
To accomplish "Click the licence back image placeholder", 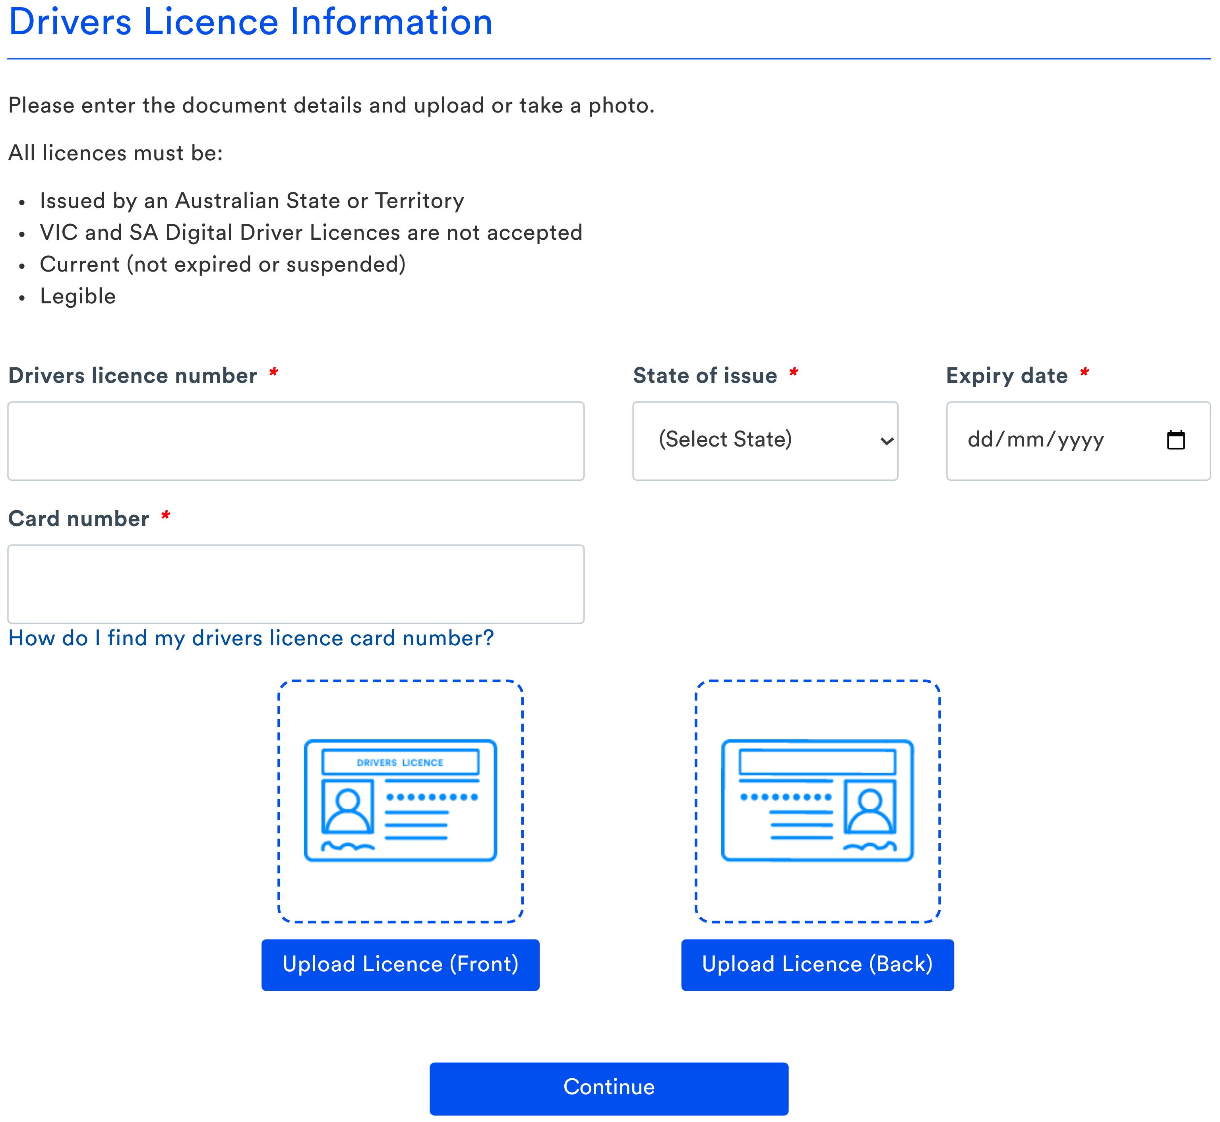I will pos(817,801).
